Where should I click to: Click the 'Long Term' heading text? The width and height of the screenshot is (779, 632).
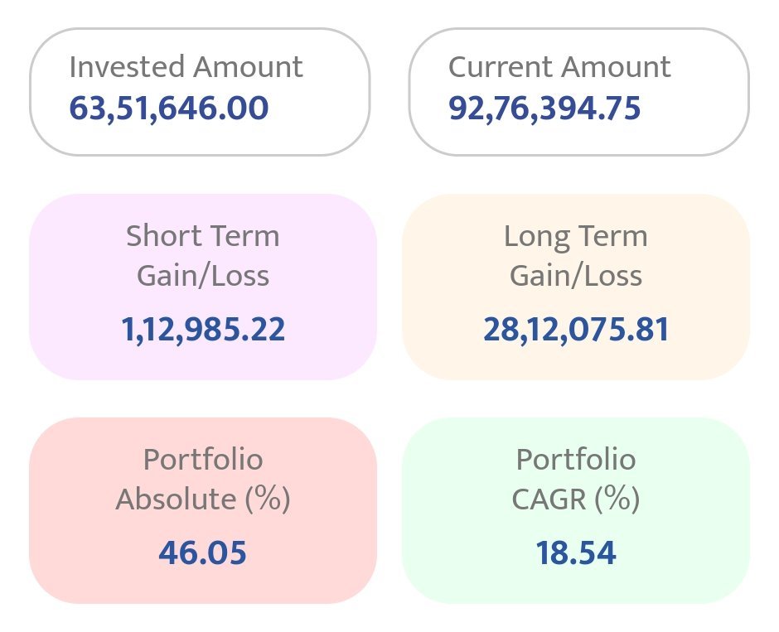point(576,237)
